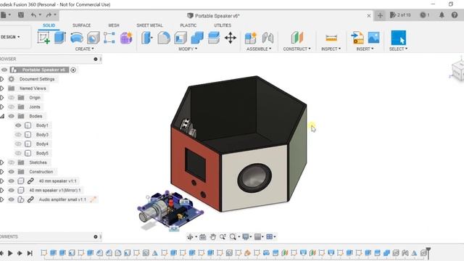464x261 pixels.
Task: Open the Help question mark
Action: [x=455, y=14]
